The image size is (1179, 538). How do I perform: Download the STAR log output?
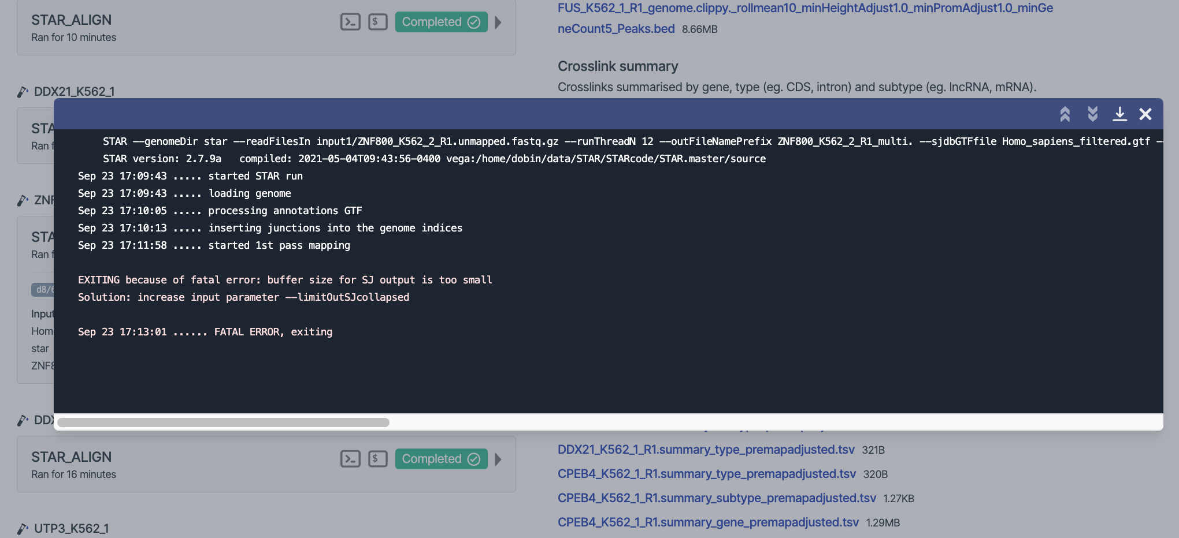pyautogui.click(x=1119, y=114)
